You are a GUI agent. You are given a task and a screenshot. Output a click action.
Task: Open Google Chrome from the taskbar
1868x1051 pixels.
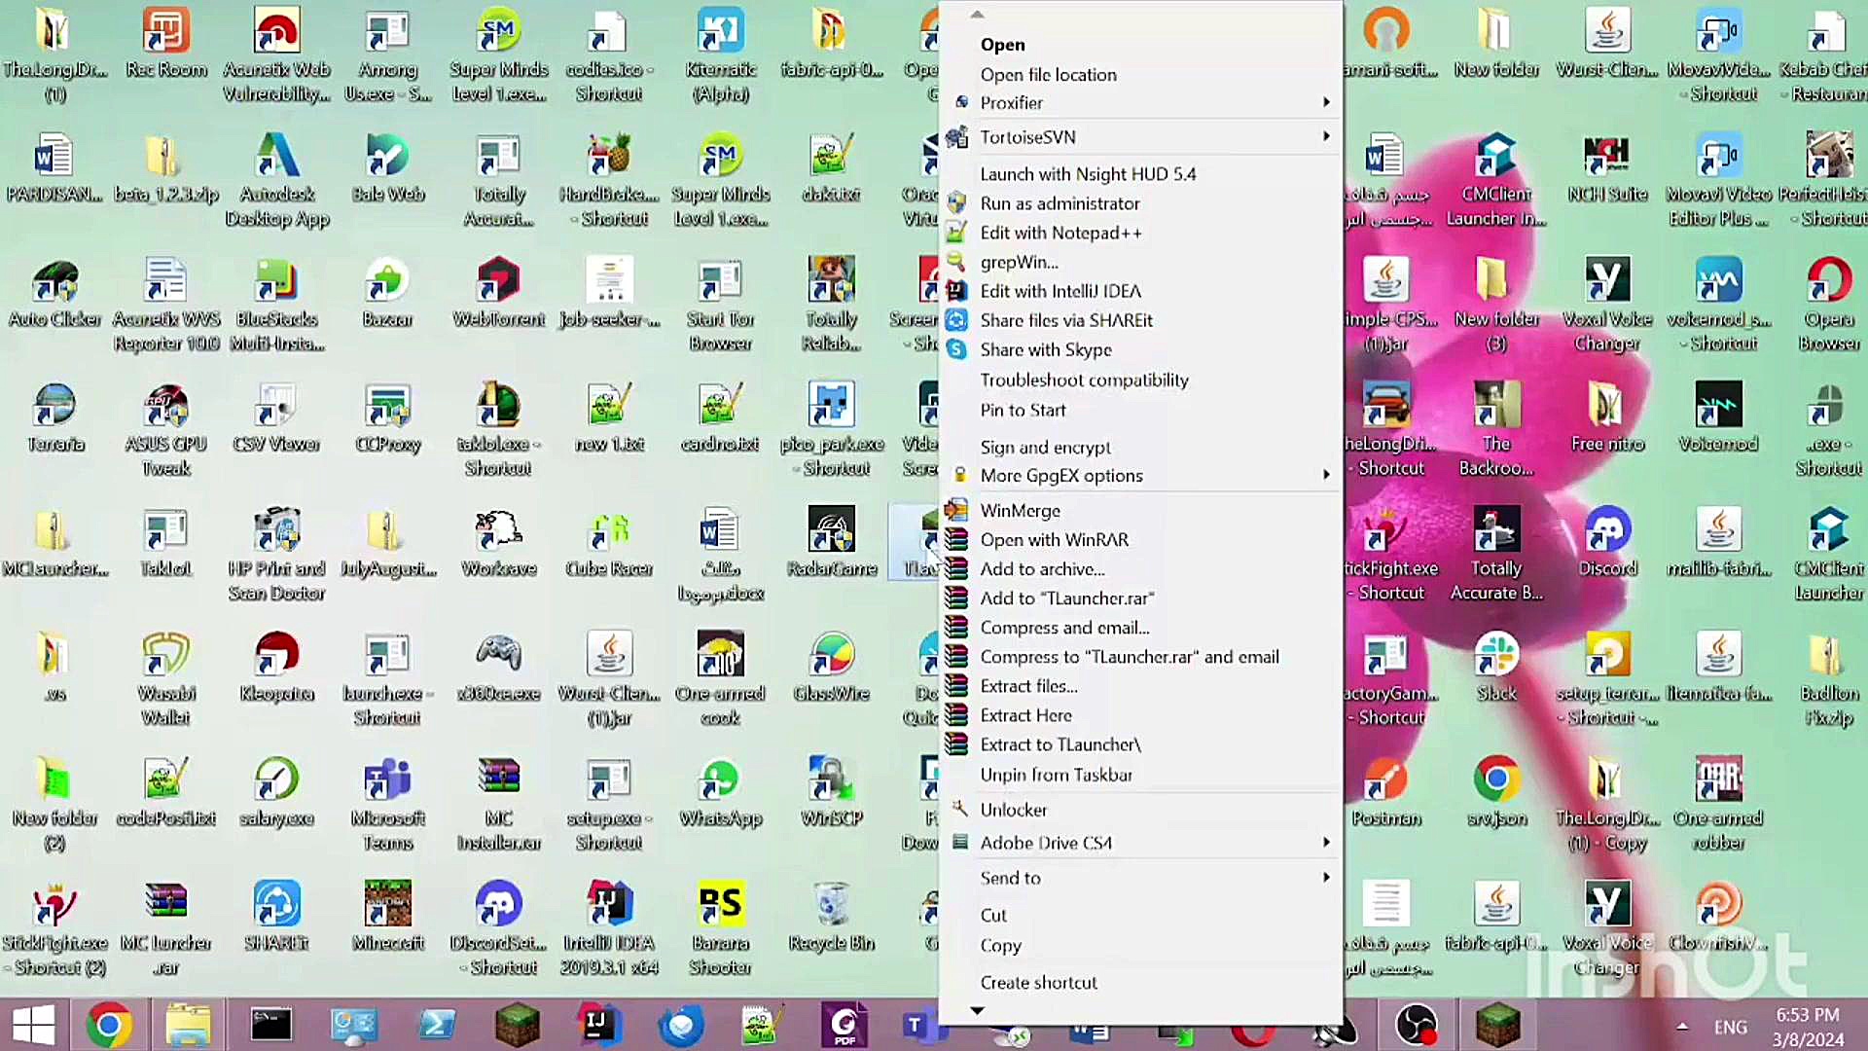coord(108,1025)
